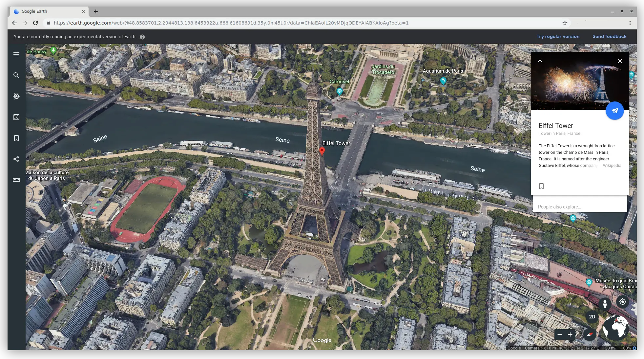Click the Save/Bookmark icon in info panel
The width and height of the screenshot is (644, 359).
pyautogui.click(x=541, y=186)
